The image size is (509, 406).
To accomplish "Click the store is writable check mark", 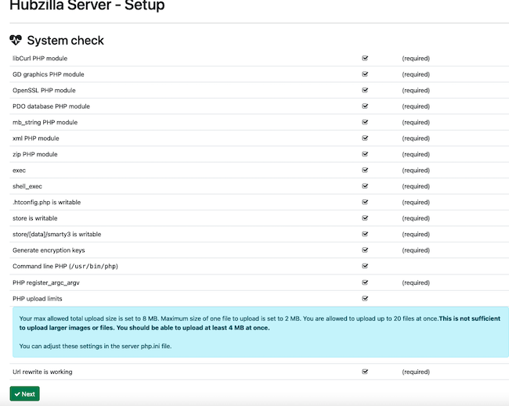I will [x=365, y=218].
